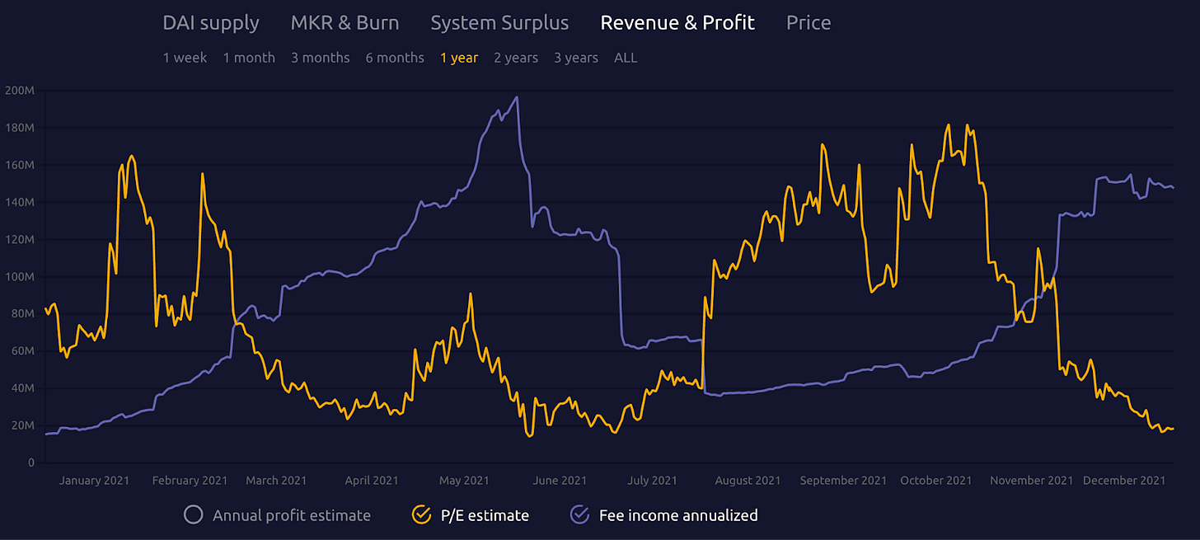The height and width of the screenshot is (540, 1200).
Task: Click the May 2021 axis label
Action: point(464,481)
